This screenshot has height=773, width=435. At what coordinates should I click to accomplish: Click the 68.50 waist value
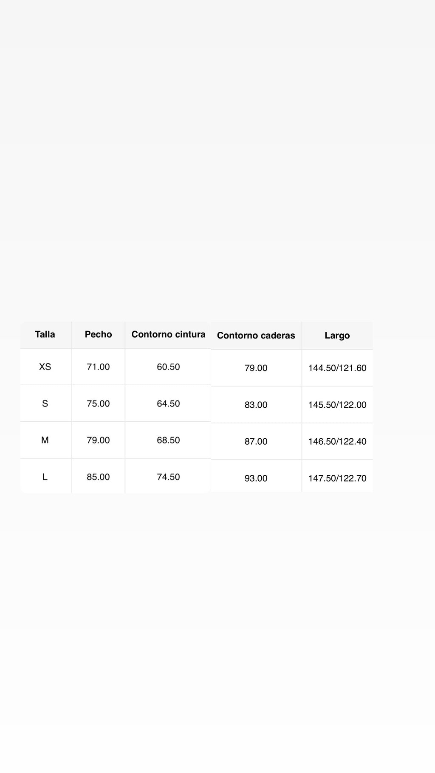point(168,440)
